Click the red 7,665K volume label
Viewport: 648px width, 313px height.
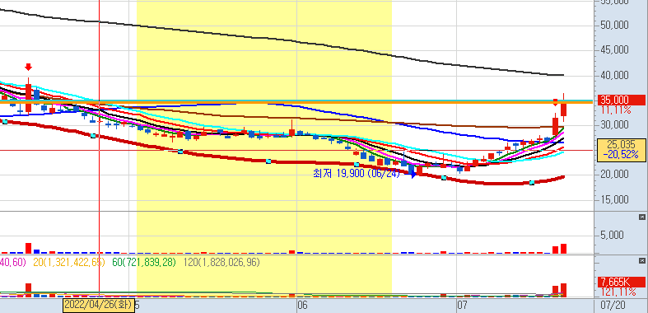tap(621, 282)
